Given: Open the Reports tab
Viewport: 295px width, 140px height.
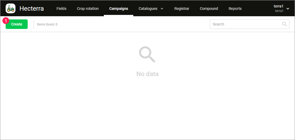Looking at the screenshot, I should click(x=235, y=8).
